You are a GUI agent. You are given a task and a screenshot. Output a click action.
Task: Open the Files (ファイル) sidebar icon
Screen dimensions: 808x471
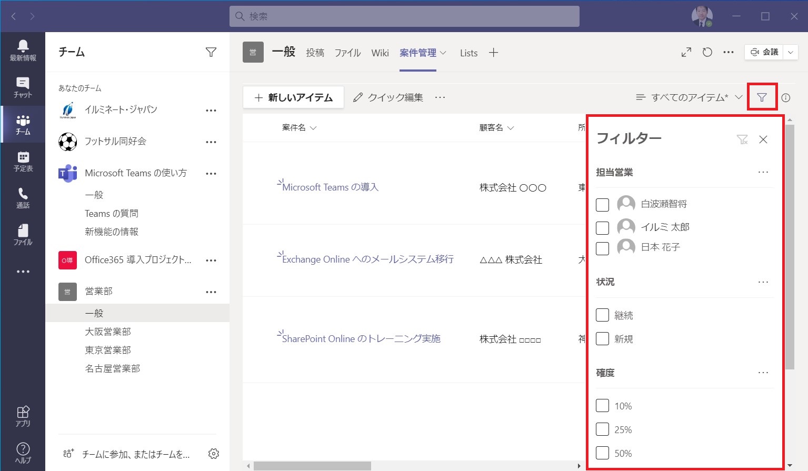[x=23, y=235]
